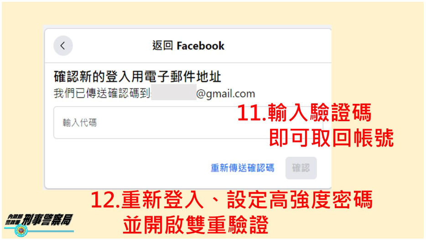Click the 返回 word in the header

click(x=162, y=46)
